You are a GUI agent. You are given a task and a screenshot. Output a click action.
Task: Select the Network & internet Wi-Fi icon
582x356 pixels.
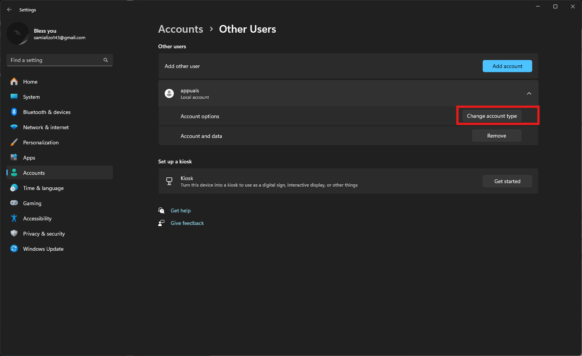coord(14,127)
